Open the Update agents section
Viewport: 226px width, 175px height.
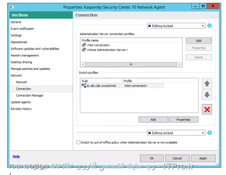click(21, 102)
